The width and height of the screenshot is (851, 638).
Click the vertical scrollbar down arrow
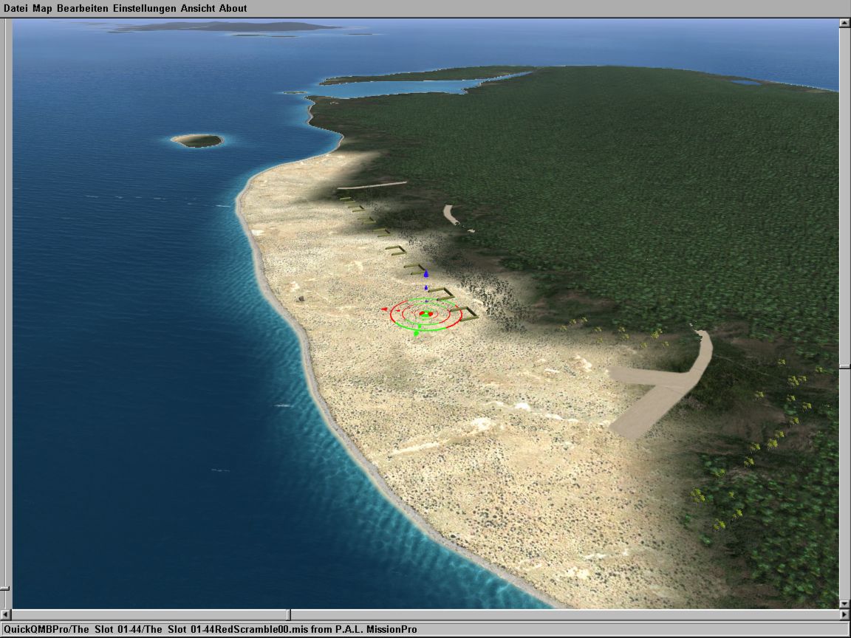click(x=844, y=603)
